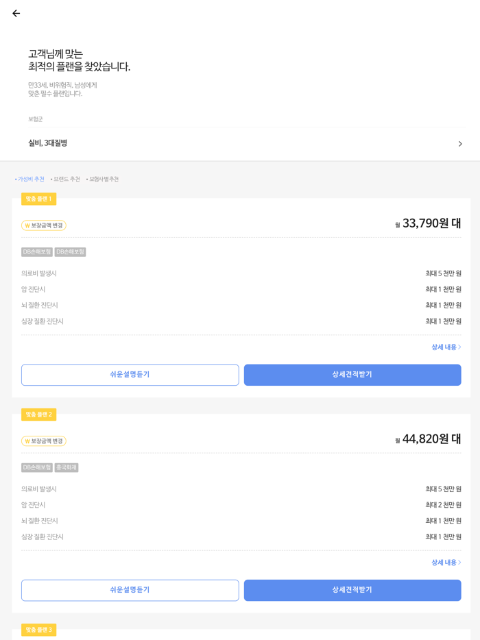Expand 상세 내용 details on Plan 1
Viewport: 480px width, 640px height.
tap(446, 347)
